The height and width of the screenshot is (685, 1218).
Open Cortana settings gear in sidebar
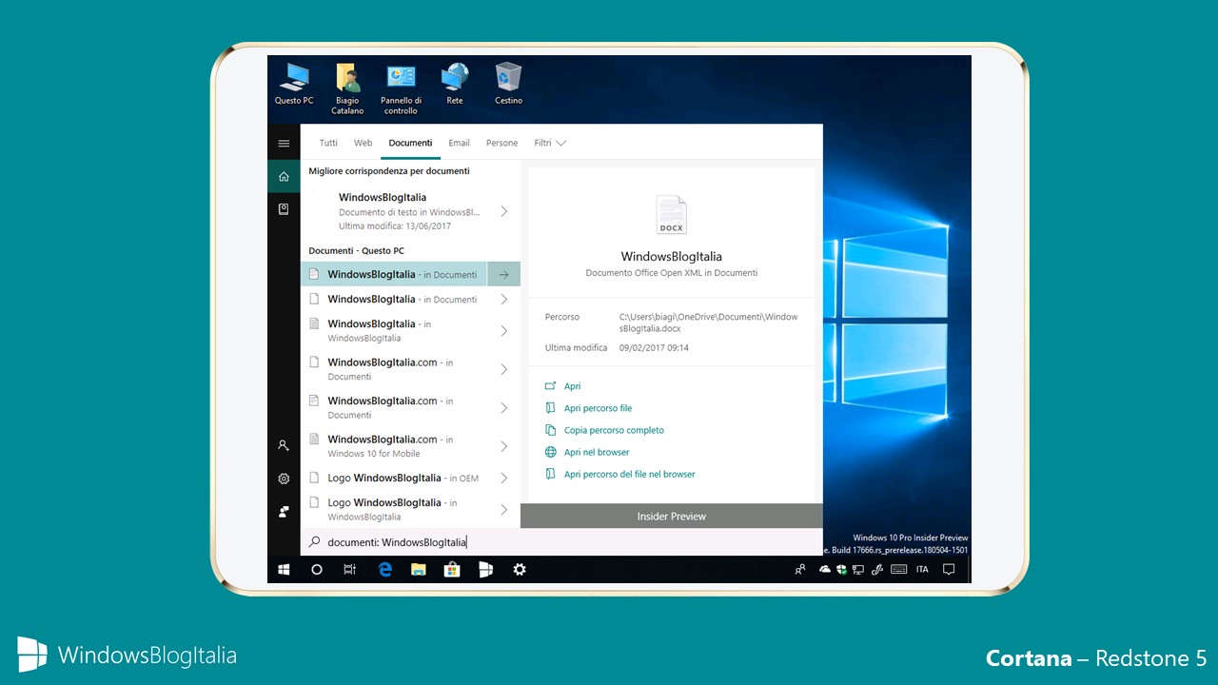284,479
